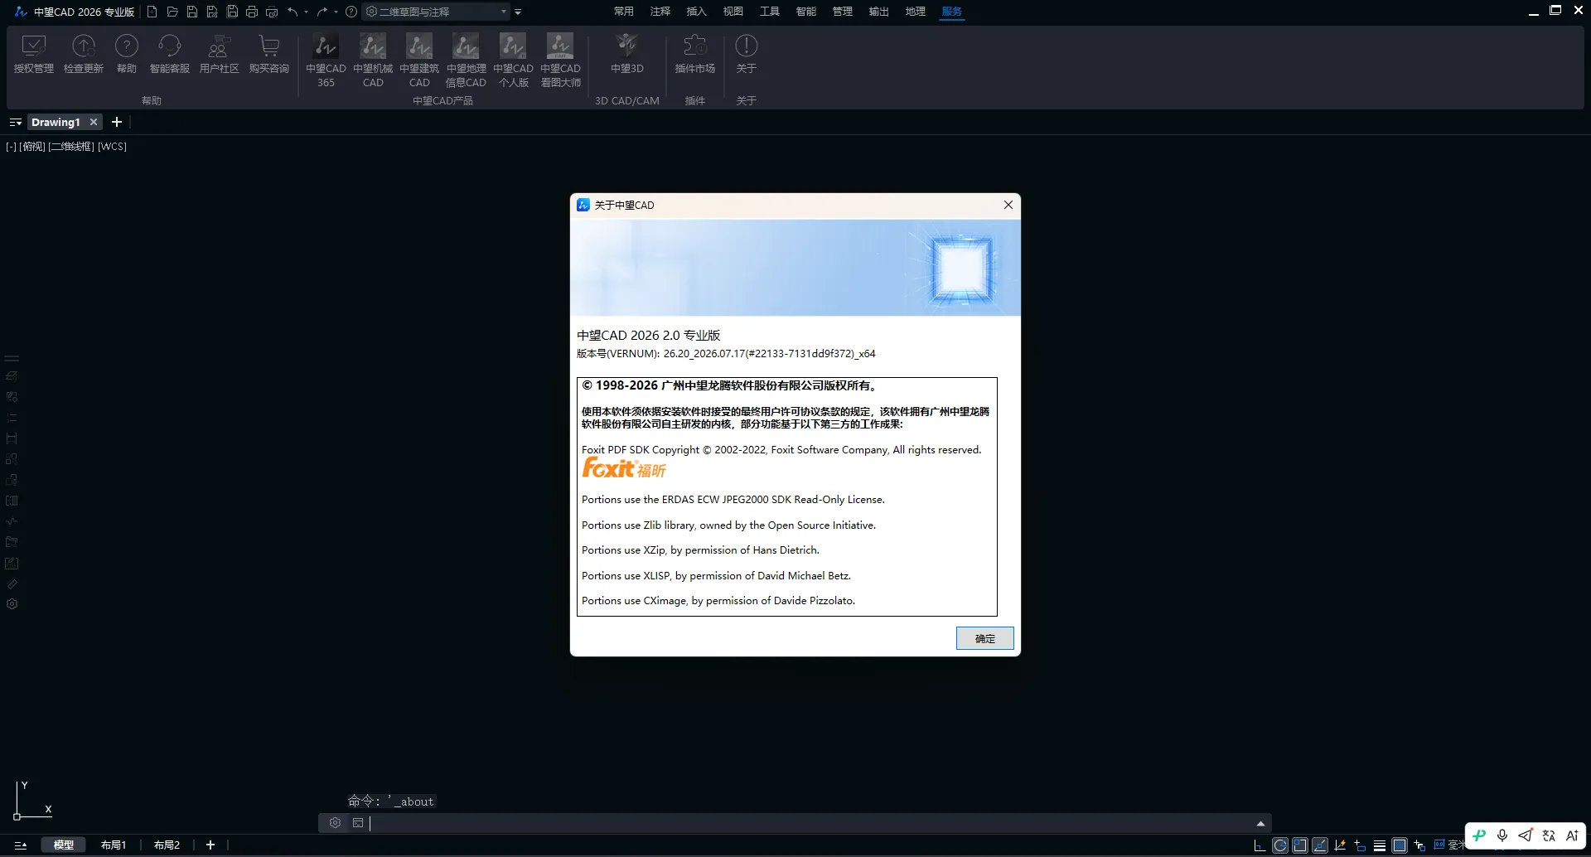Open 中望CAD 看图大师 viewer product
Viewport: 1591px width, 857px height.
[560, 61]
